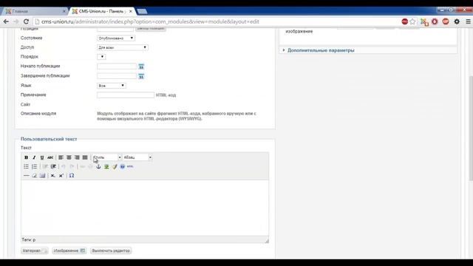Justify text fully in editor
The width and height of the screenshot is (473, 266).
tap(85, 157)
